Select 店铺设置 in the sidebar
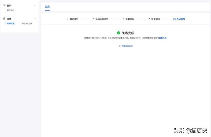The image size is (211, 137). (11, 23)
